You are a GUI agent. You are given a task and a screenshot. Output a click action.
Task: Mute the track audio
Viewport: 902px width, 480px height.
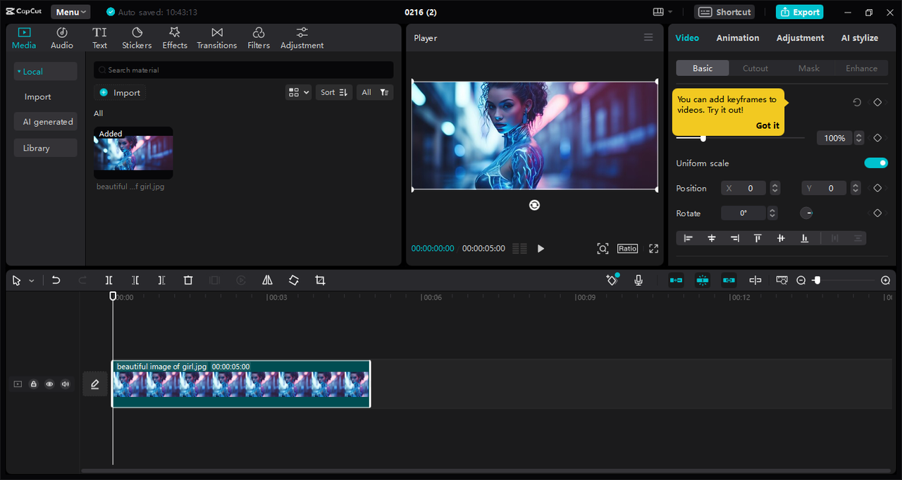pos(66,384)
